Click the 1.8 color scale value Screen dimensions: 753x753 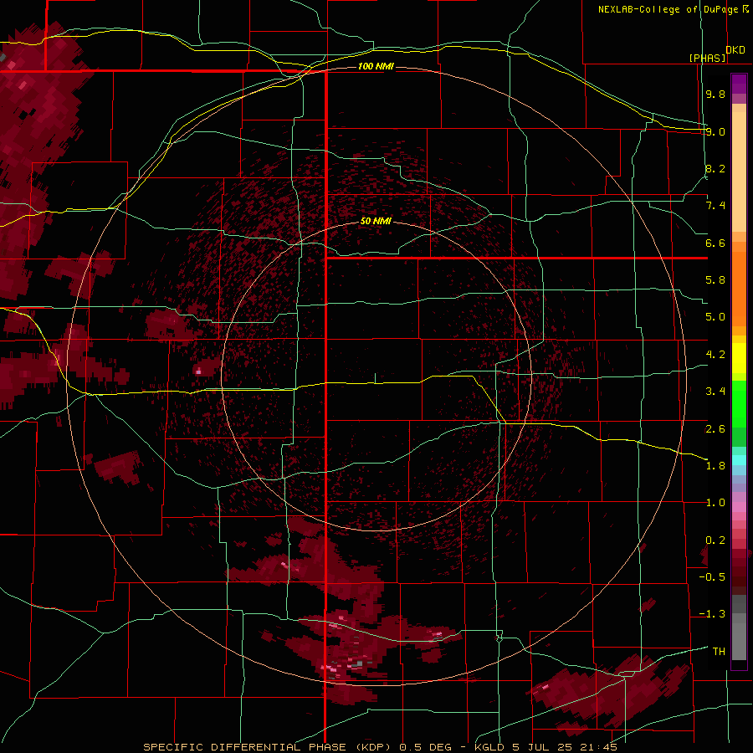715,466
